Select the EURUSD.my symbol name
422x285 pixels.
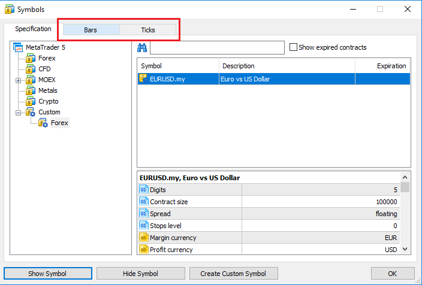coord(167,79)
